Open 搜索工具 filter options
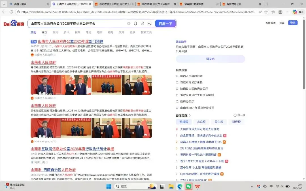This screenshot has width=306, height=191. click(146, 32)
